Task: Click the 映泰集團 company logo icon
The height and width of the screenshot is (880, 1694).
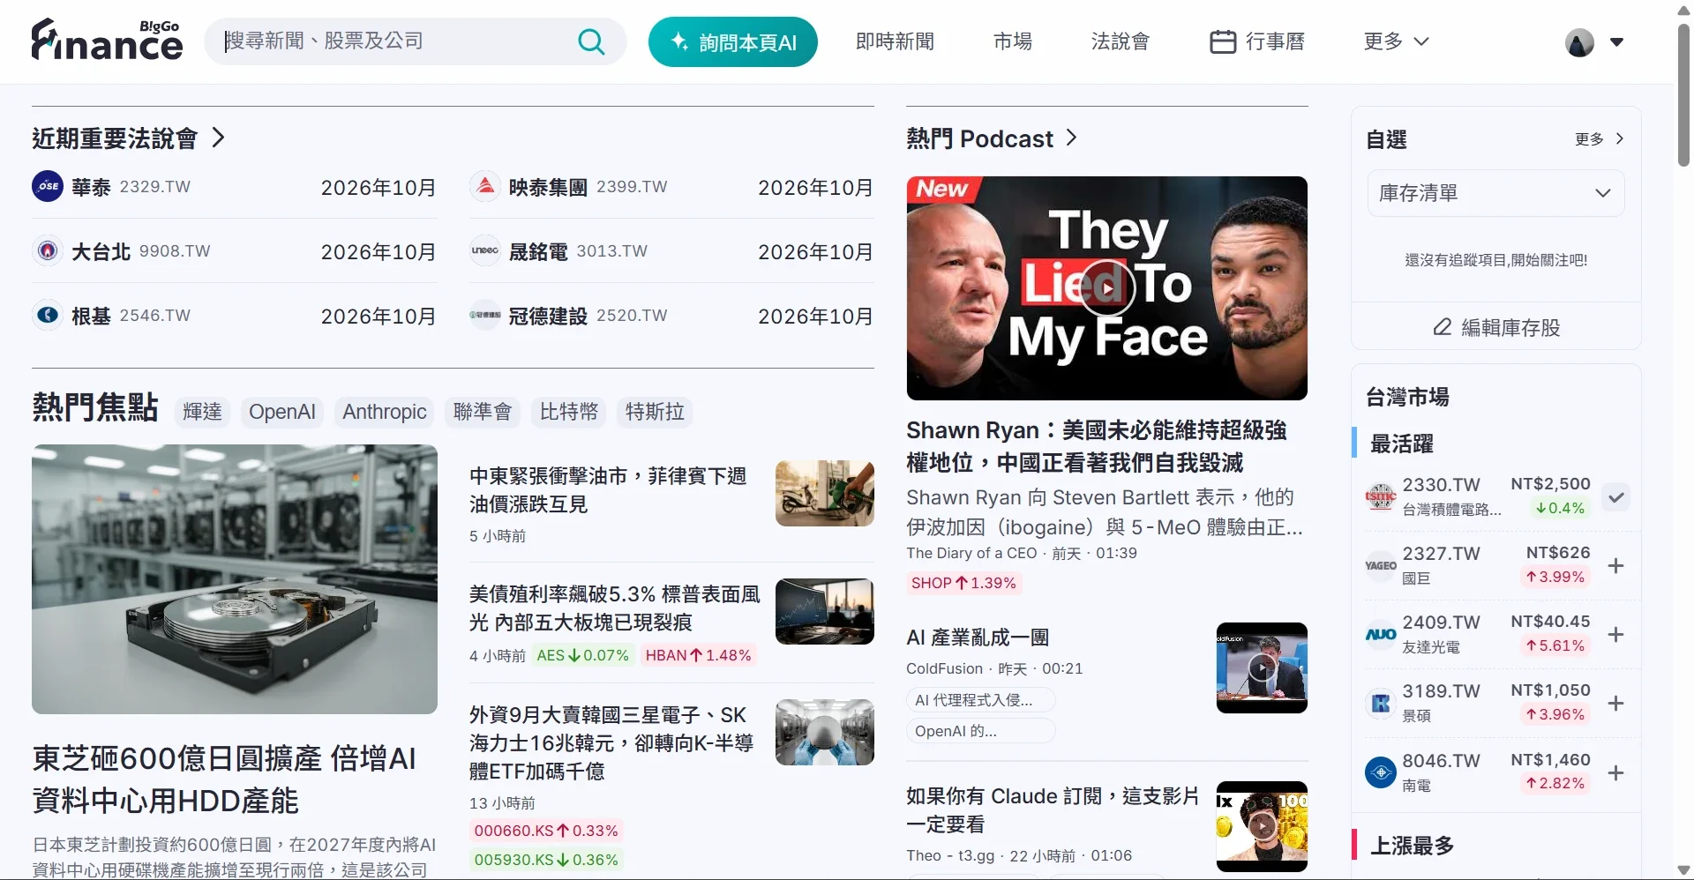Action: pyautogui.click(x=485, y=186)
